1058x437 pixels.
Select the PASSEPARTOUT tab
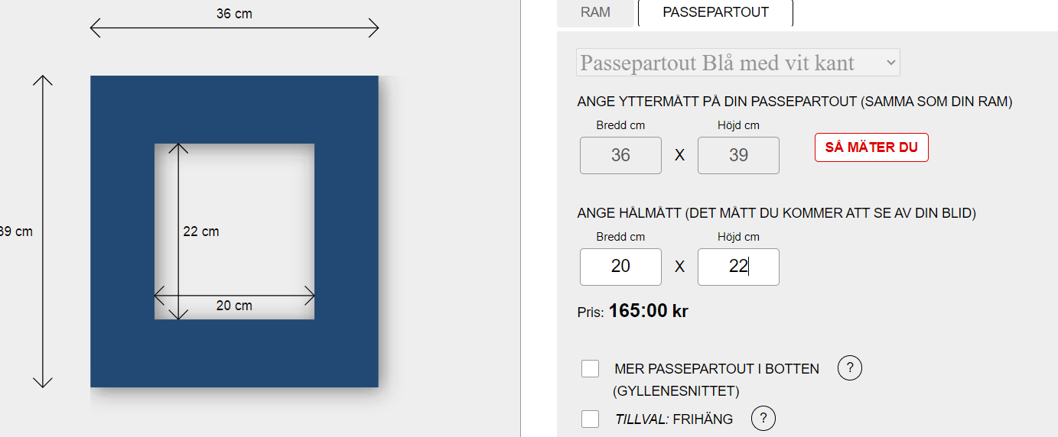715,12
